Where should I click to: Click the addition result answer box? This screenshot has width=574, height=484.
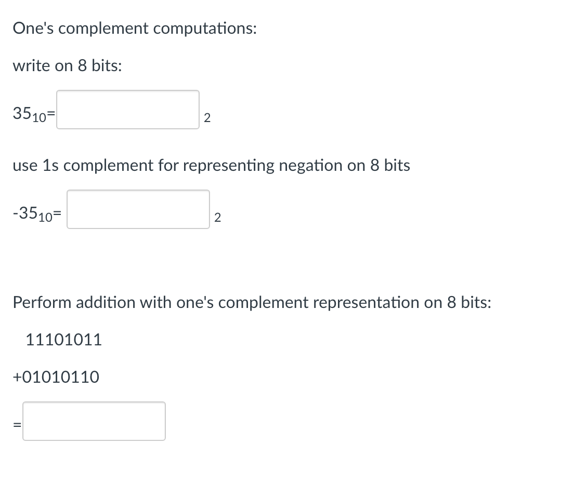point(94,421)
